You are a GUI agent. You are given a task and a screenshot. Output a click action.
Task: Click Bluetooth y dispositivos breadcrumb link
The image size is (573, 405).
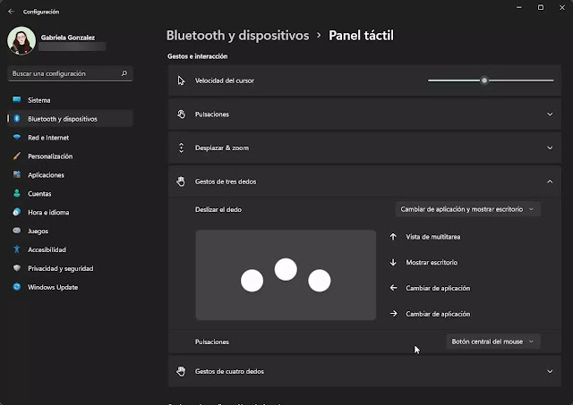(237, 36)
